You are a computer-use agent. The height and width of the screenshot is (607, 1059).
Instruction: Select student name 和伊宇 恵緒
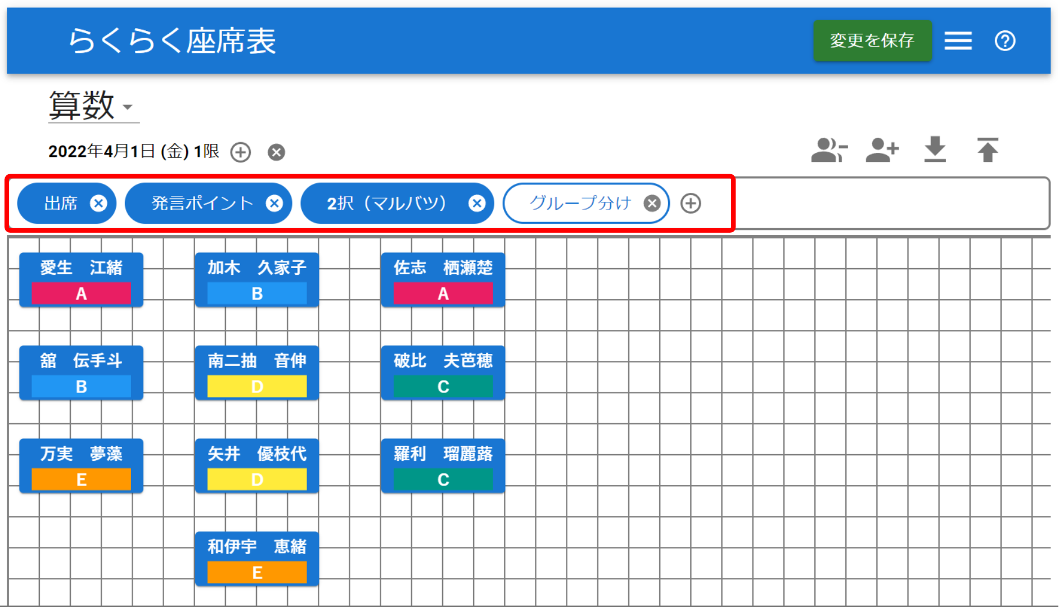click(x=257, y=546)
